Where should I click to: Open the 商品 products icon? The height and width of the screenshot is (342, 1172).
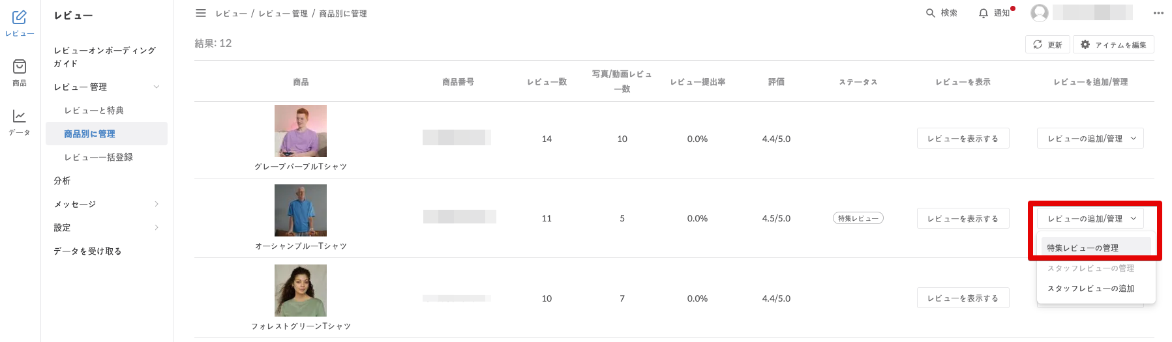coord(20,72)
